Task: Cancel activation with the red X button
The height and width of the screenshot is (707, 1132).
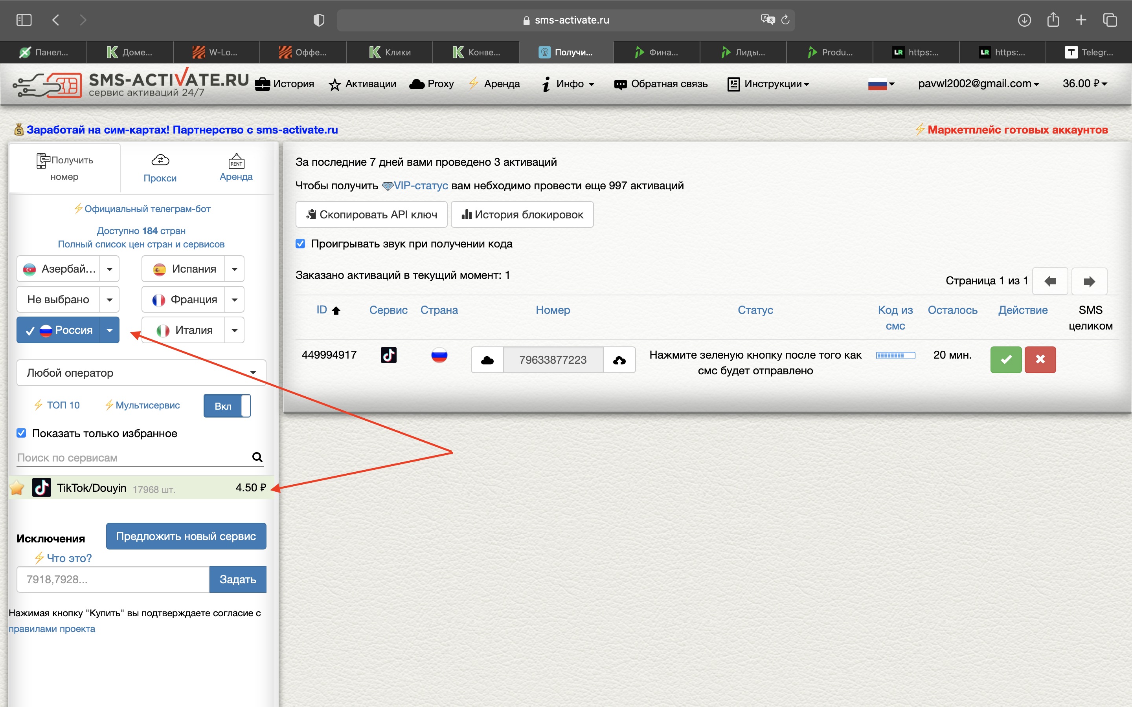Action: click(1040, 359)
